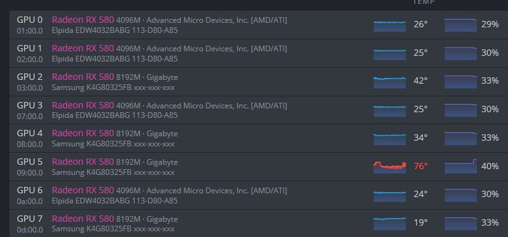Open GPU 5 red temperature graph

click(x=389, y=167)
